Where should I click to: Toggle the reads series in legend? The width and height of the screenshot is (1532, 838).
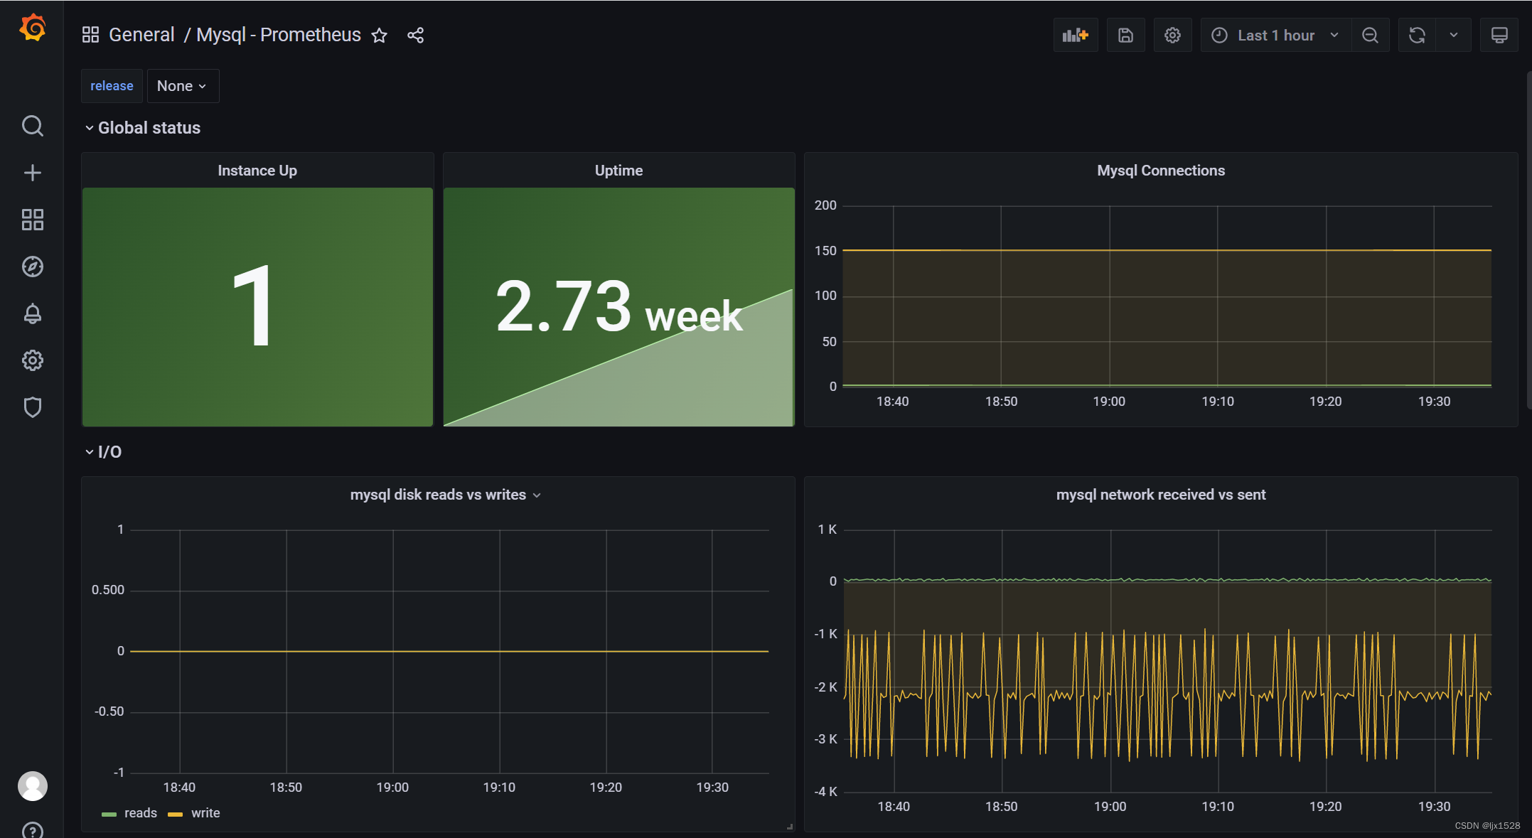point(141,813)
